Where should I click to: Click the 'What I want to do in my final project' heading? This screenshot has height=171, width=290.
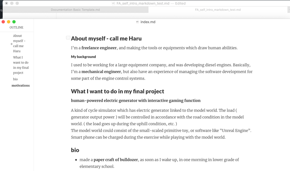pos(117,91)
